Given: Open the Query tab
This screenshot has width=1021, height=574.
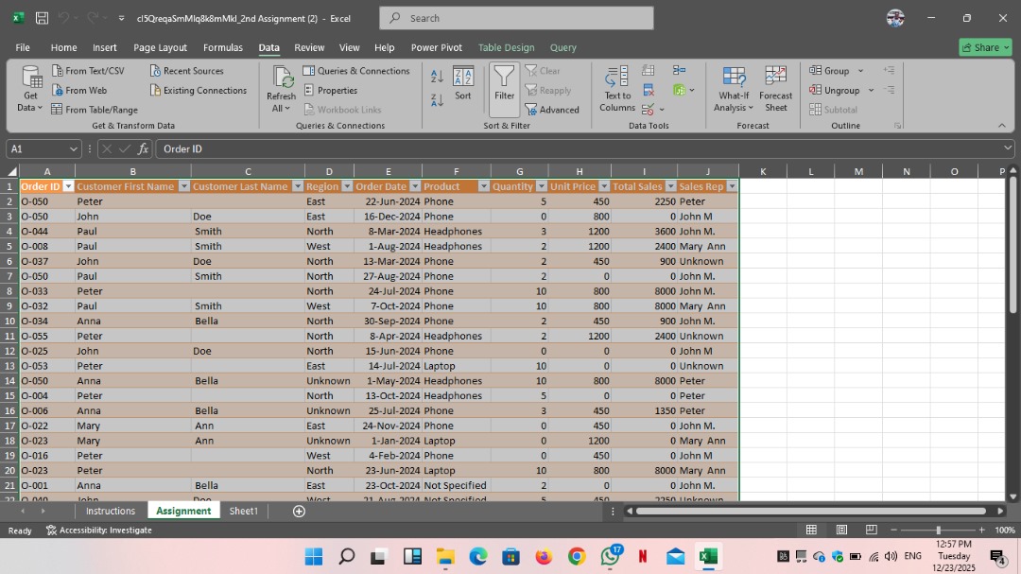Looking at the screenshot, I should 562,47.
